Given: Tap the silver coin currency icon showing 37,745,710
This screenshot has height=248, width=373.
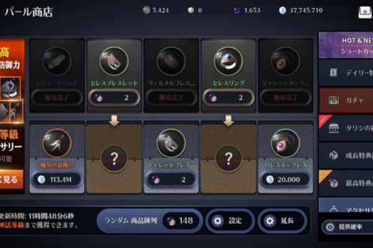Looking at the screenshot, I should pos(282,10).
